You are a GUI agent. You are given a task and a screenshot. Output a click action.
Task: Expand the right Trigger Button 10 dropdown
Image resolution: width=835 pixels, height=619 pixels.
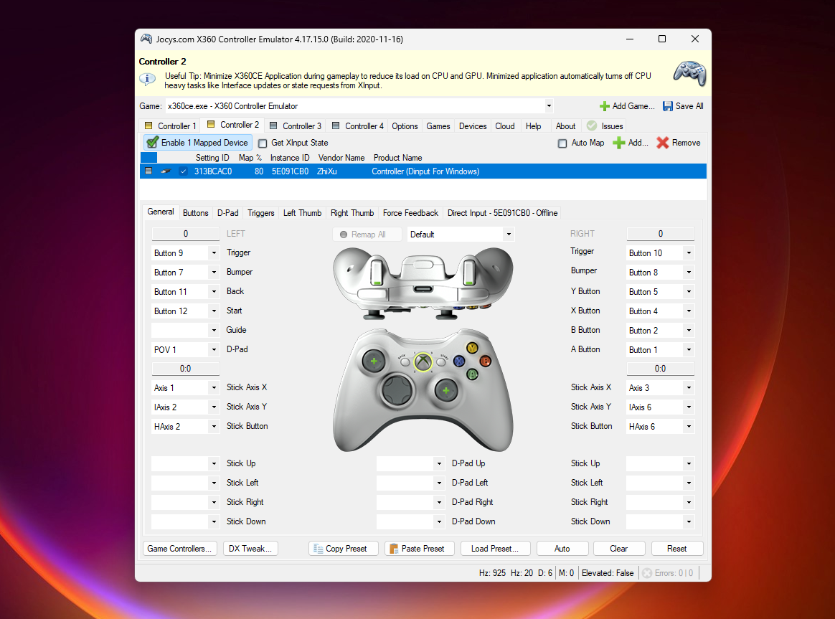tap(689, 252)
